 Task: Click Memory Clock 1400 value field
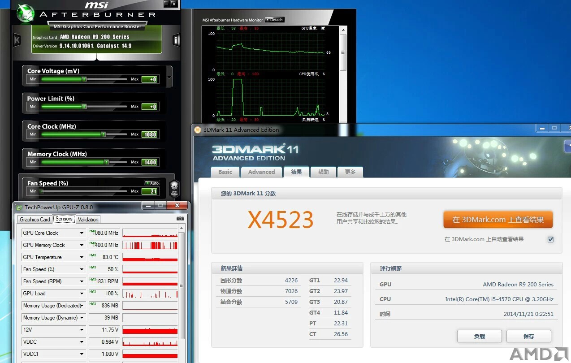click(150, 162)
